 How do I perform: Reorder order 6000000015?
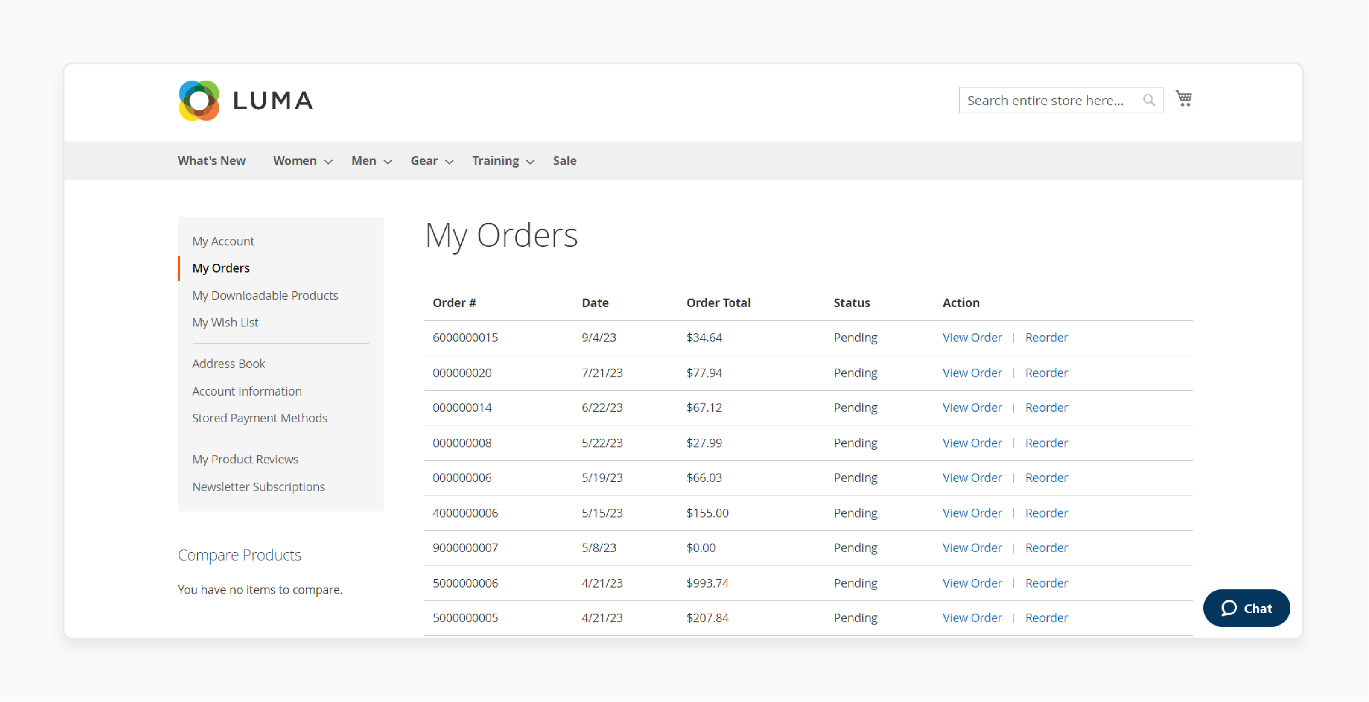point(1046,337)
